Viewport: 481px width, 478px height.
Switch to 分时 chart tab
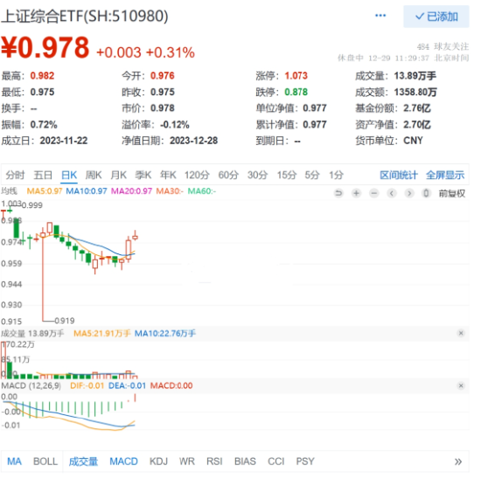tap(15, 175)
